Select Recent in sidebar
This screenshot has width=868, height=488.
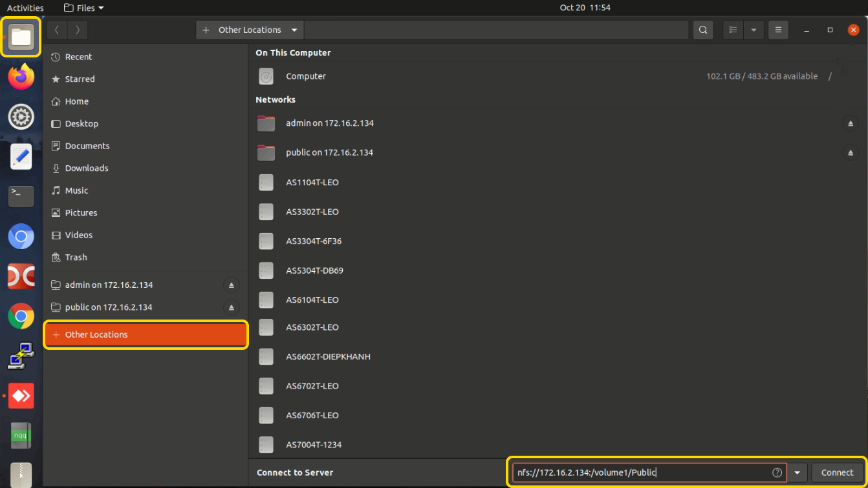click(146, 57)
